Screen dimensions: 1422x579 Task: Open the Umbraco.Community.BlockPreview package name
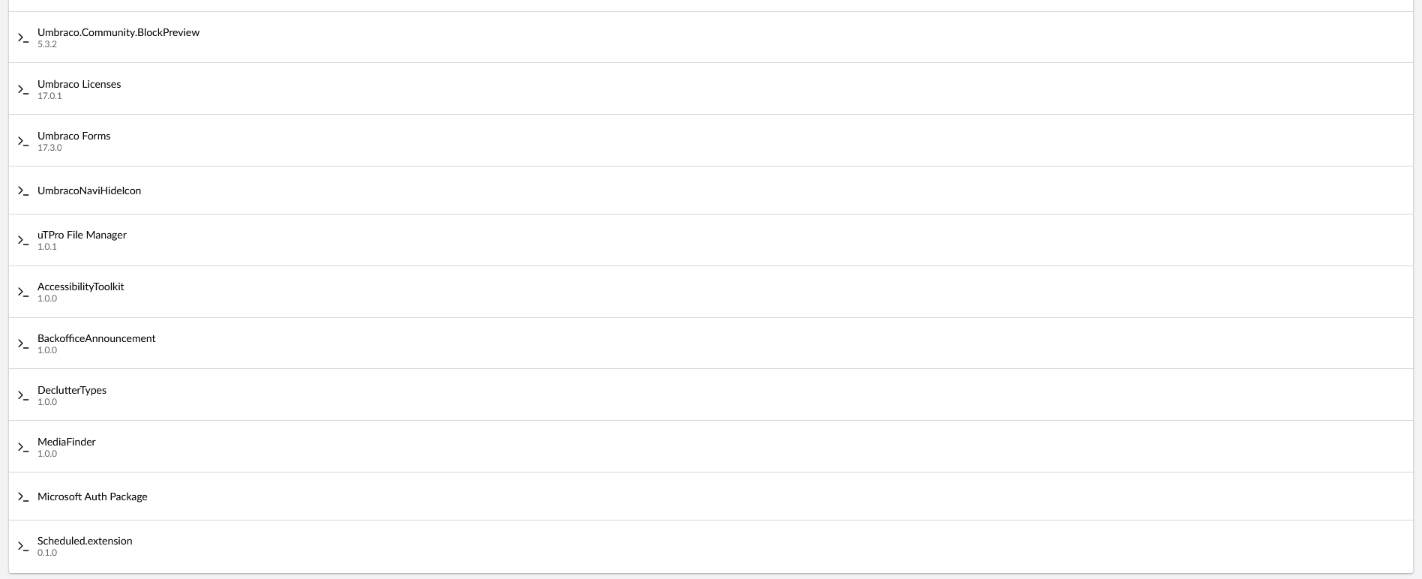118,32
